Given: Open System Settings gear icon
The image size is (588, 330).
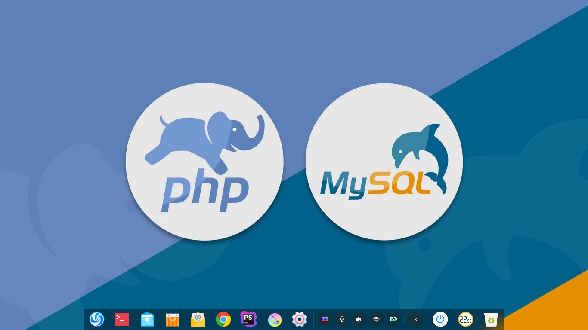Looking at the screenshot, I should click(299, 319).
